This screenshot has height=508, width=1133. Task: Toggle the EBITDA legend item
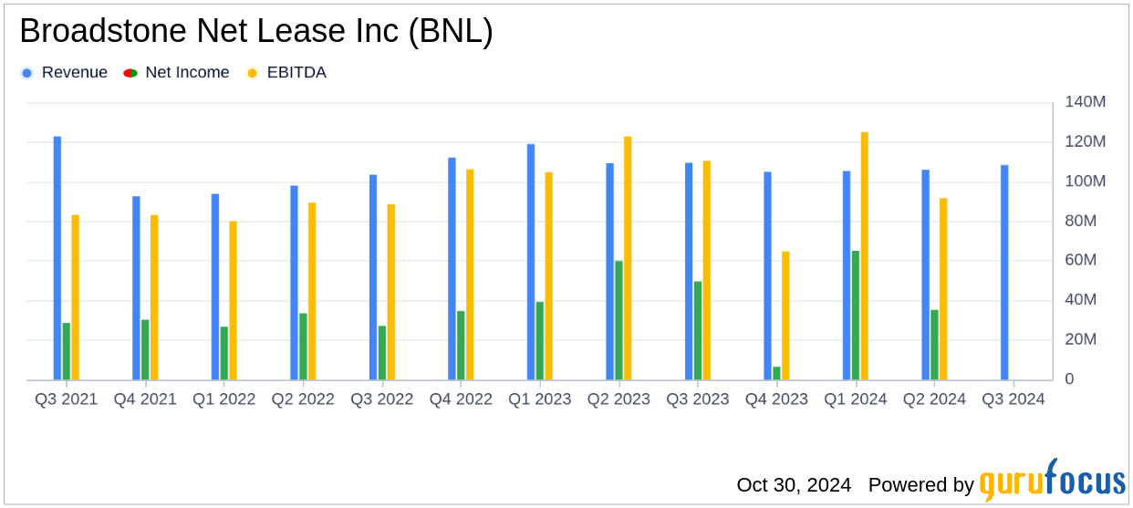coord(286,72)
